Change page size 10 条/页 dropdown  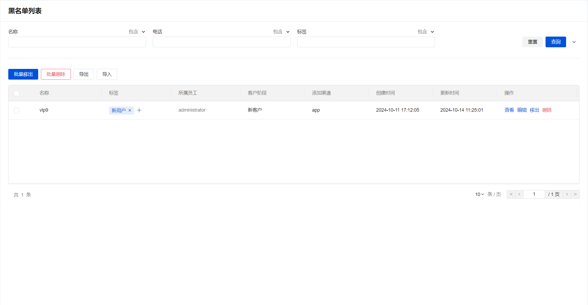[479, 194]
